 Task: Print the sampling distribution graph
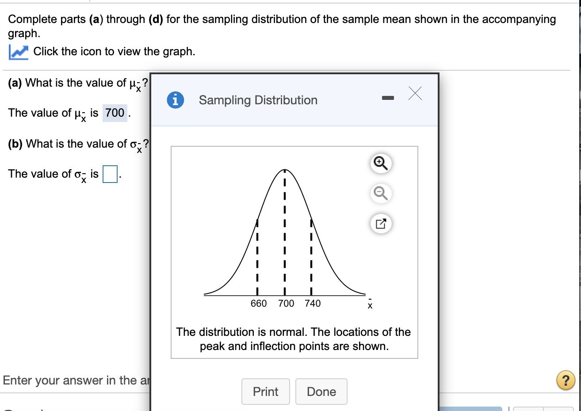point(265,392)
